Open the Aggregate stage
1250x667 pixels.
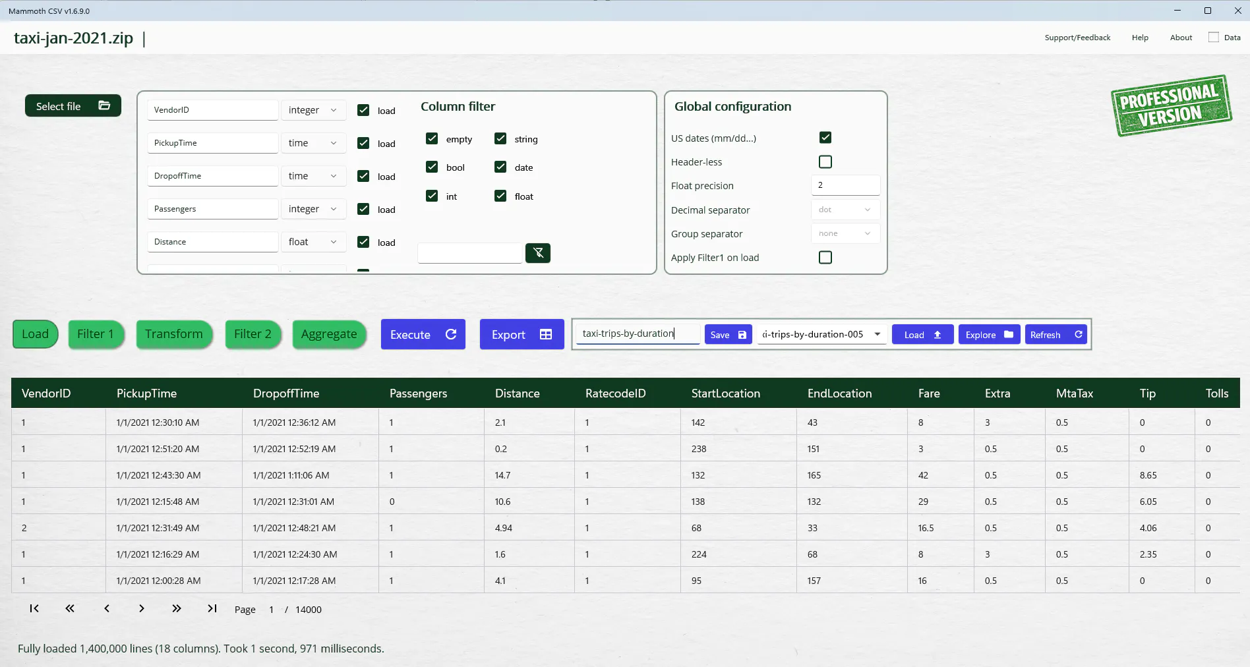coord(329,334)
